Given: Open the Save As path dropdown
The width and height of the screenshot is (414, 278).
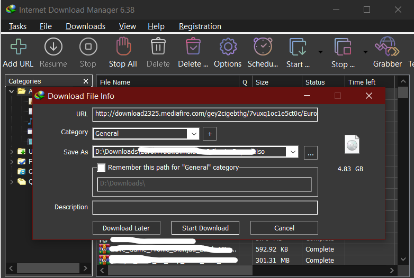Looking at the screenshot, I should (x=293, y=152).
